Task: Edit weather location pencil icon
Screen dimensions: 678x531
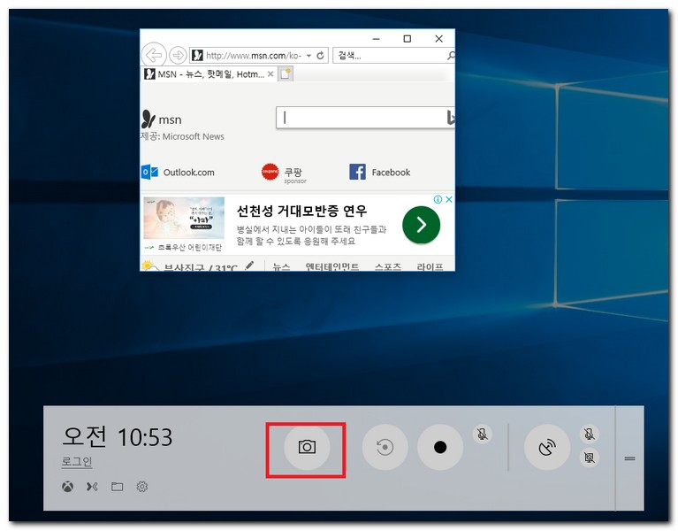Action: coord(249,265)
